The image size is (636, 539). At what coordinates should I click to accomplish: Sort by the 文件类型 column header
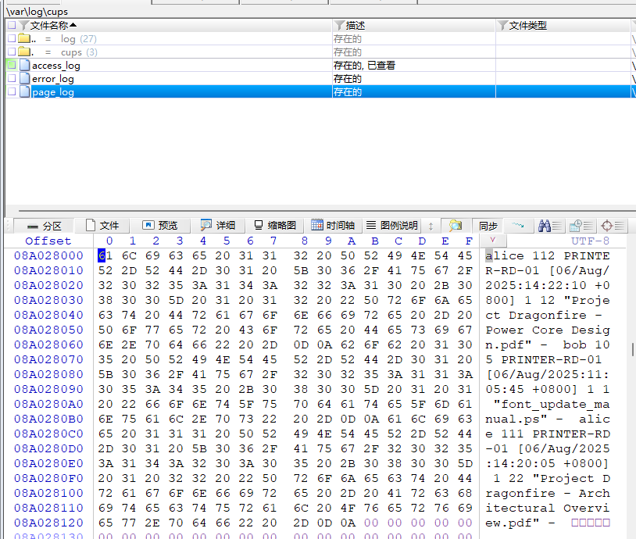[527, 26]
